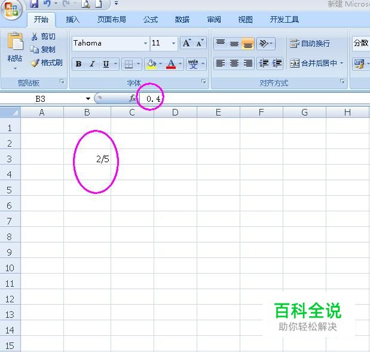Toggle bold formatting
This screenshot has width=370, height=352.
coord(78,64)
